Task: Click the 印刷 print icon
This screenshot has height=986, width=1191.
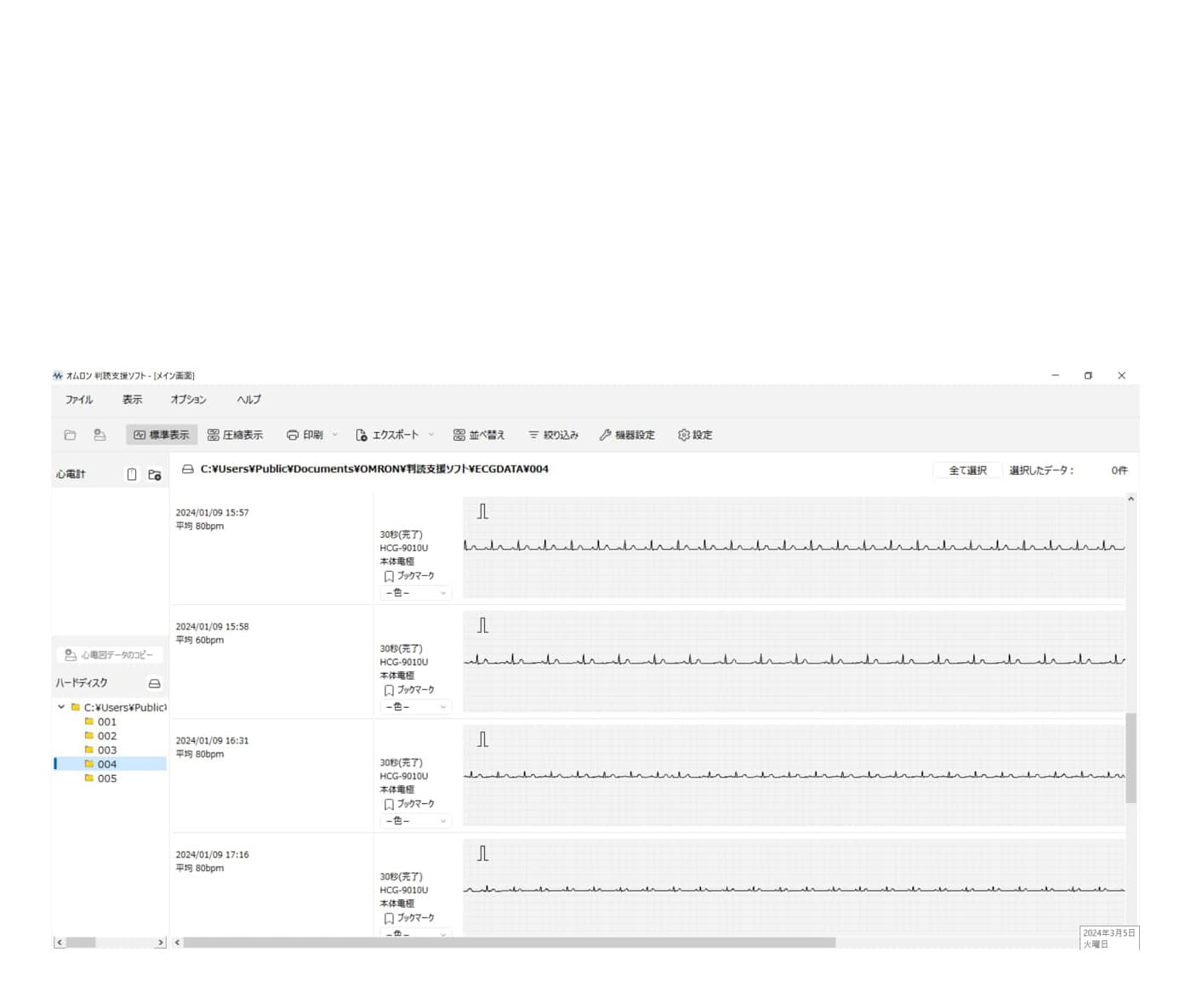Action: click(293, 435)
